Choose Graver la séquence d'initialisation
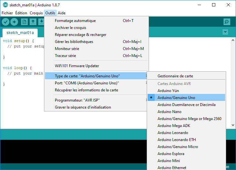The width and height of the screenshot is (236, 170). click(x=96, y=107)
